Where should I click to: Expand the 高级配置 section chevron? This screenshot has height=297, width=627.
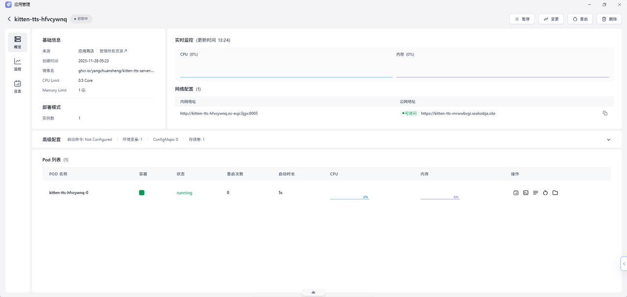[x=608, y=139]
